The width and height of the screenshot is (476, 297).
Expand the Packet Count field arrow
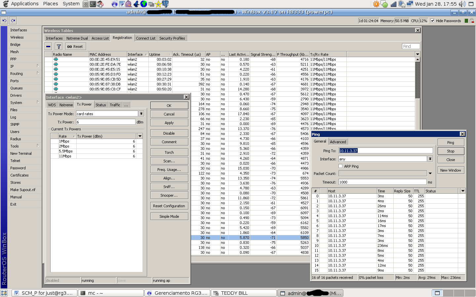coord(430,174)
